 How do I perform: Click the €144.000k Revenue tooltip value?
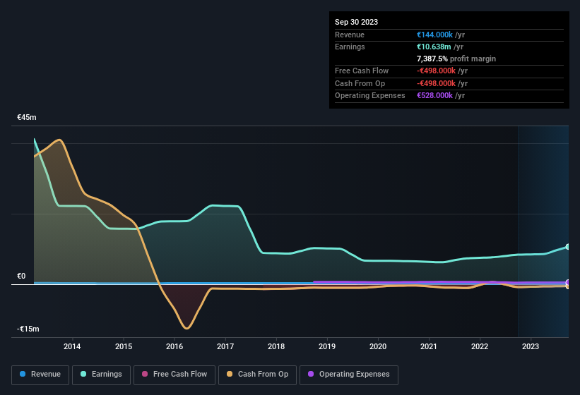pos(434,35)
